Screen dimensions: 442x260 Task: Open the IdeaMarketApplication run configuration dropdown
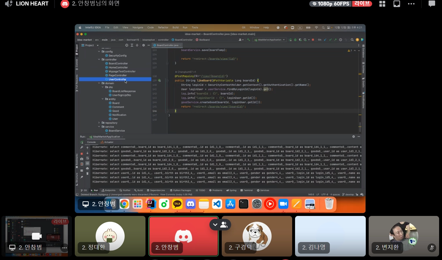point(270,40)
